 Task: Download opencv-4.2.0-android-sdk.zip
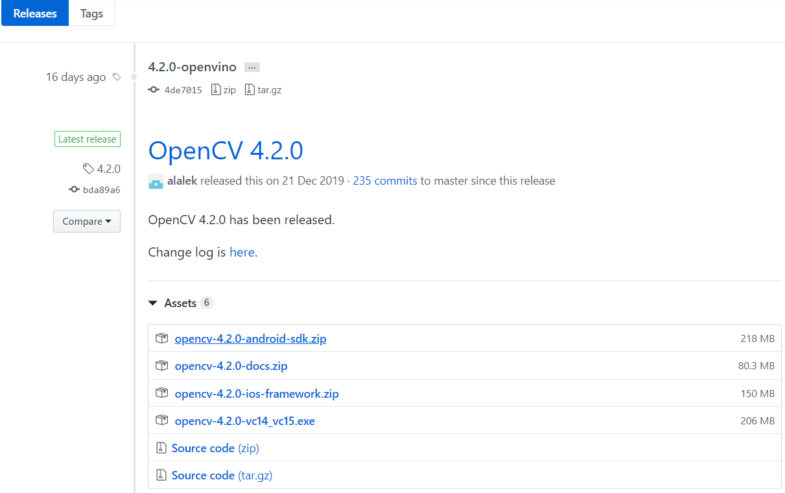pyautogui.click(x=250, y=339)
